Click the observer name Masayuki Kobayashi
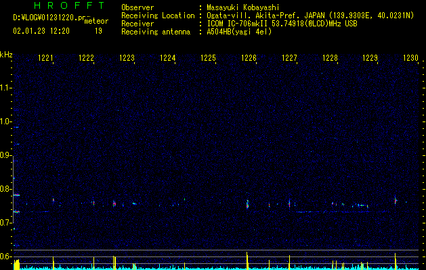The height and width of the screenshot is (270, 426). (243, 7)
